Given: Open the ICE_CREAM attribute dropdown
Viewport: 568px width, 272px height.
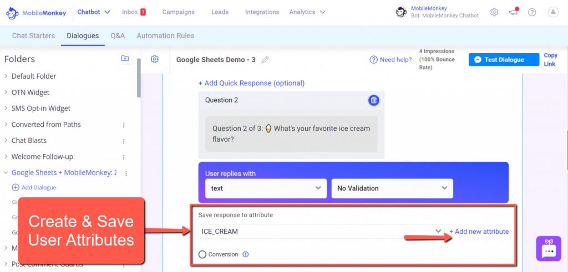Looking at the screenshot, I should pos(321,232).
